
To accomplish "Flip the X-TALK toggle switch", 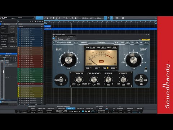I will pyautogui.click(x=141, y=79).
